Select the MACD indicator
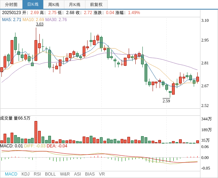Image resolution: width=218 pixels, height=178 pixels. point(11,174)
